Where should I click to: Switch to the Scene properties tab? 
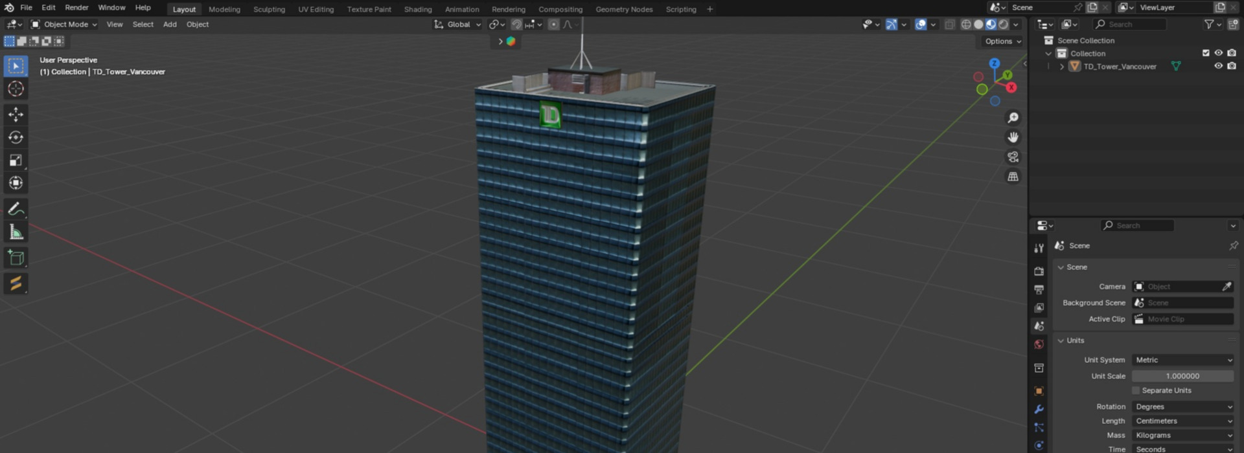click(x=1039, y=326)
